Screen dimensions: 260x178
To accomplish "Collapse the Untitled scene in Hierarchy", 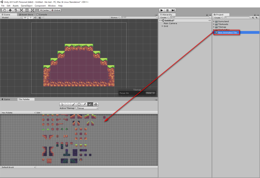I will pos(160,21).
